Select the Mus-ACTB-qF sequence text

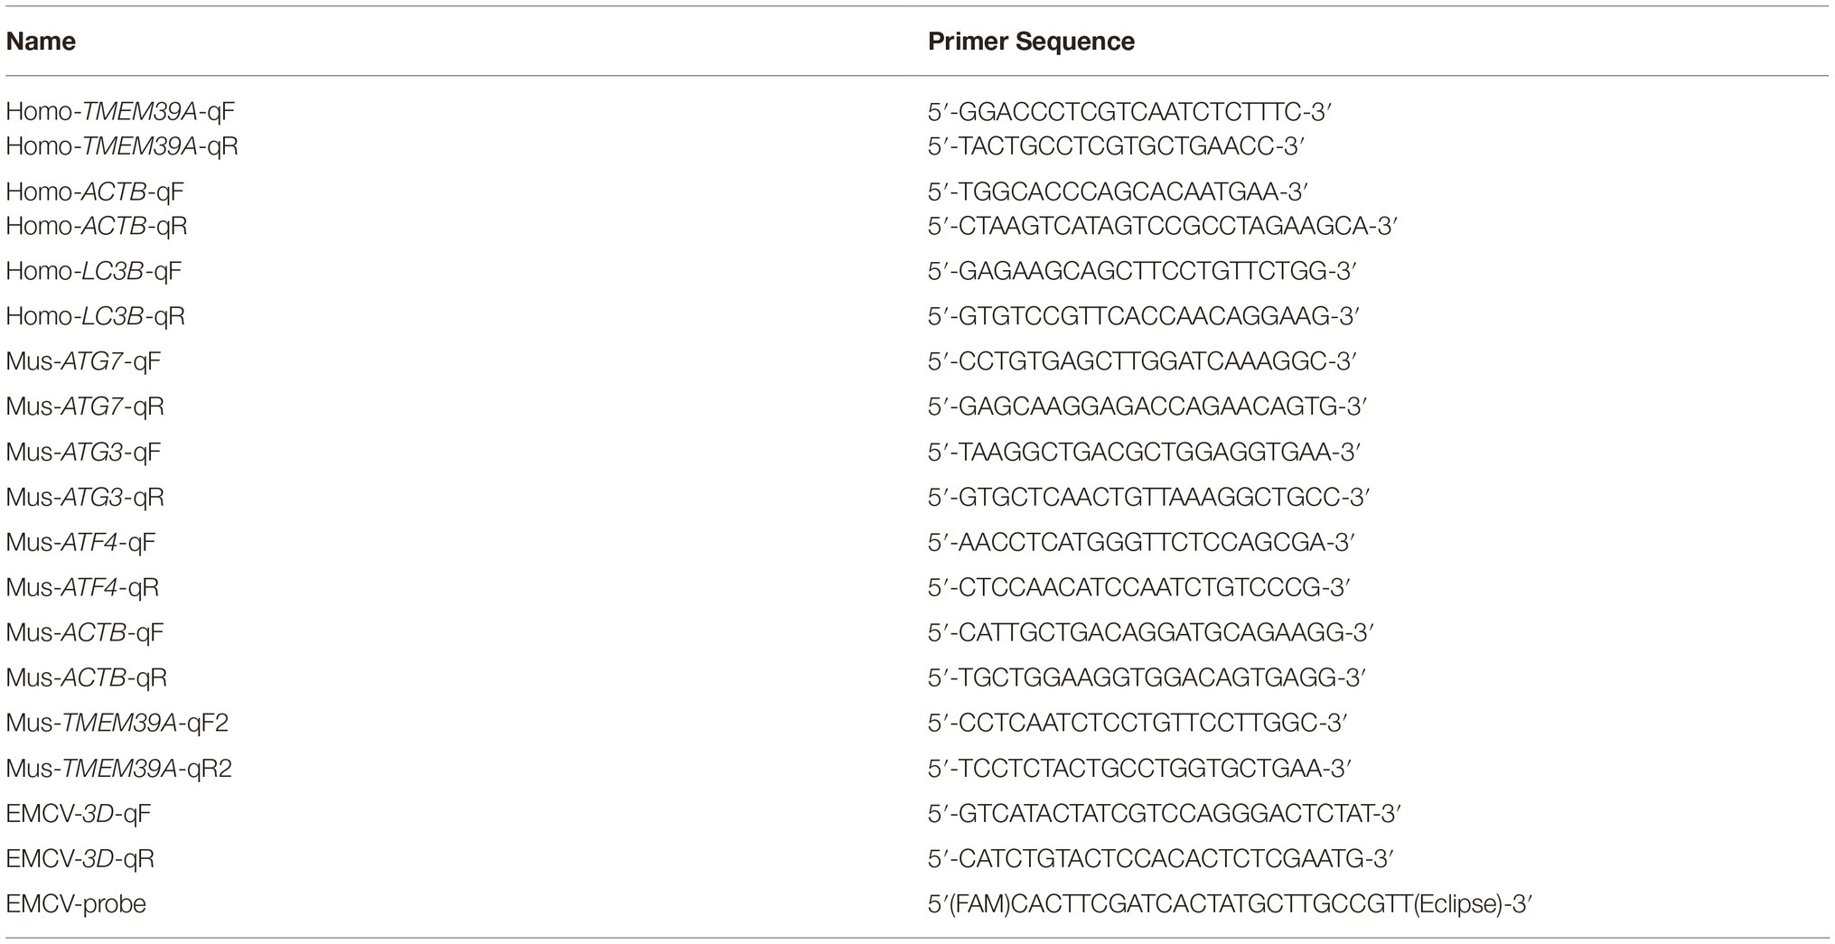(1150, 632)
